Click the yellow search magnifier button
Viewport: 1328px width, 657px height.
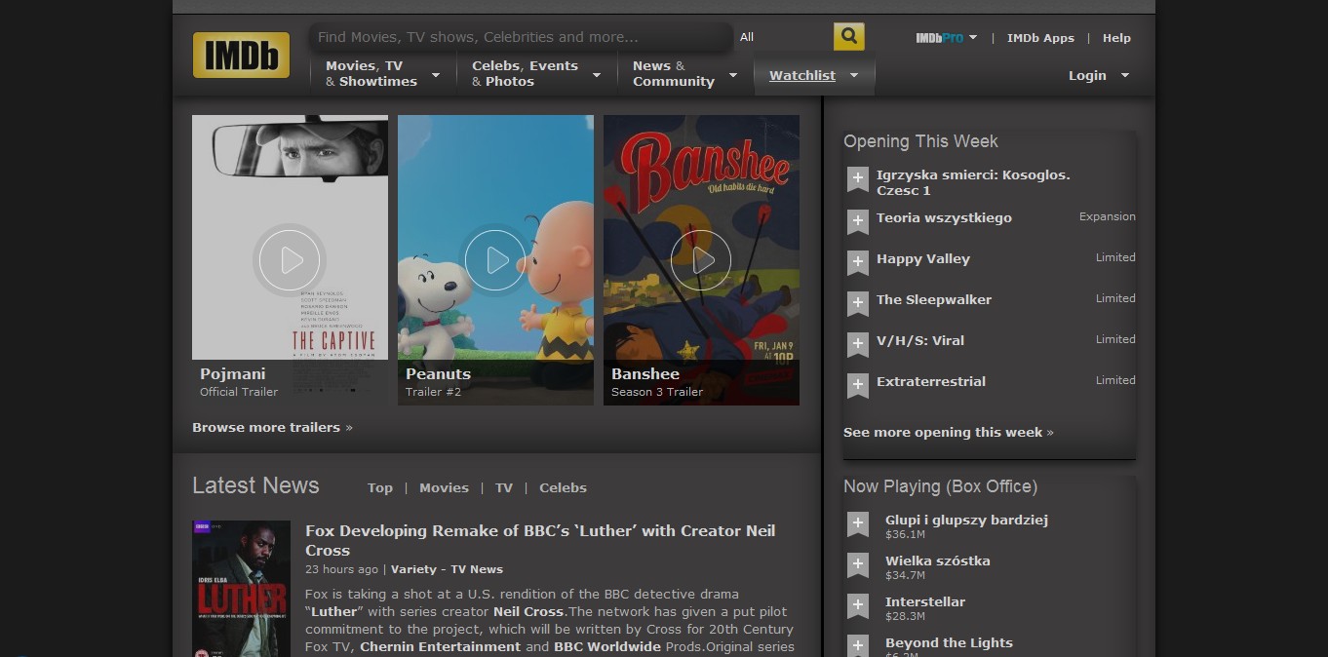(849, 37)
